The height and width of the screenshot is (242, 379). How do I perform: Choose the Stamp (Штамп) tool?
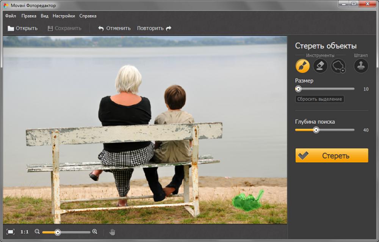[361, 66]
